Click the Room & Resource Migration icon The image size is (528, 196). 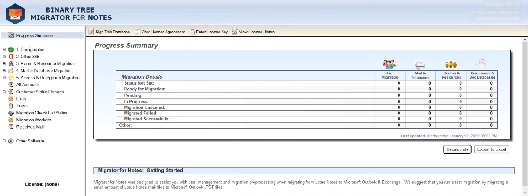point(11,63)
